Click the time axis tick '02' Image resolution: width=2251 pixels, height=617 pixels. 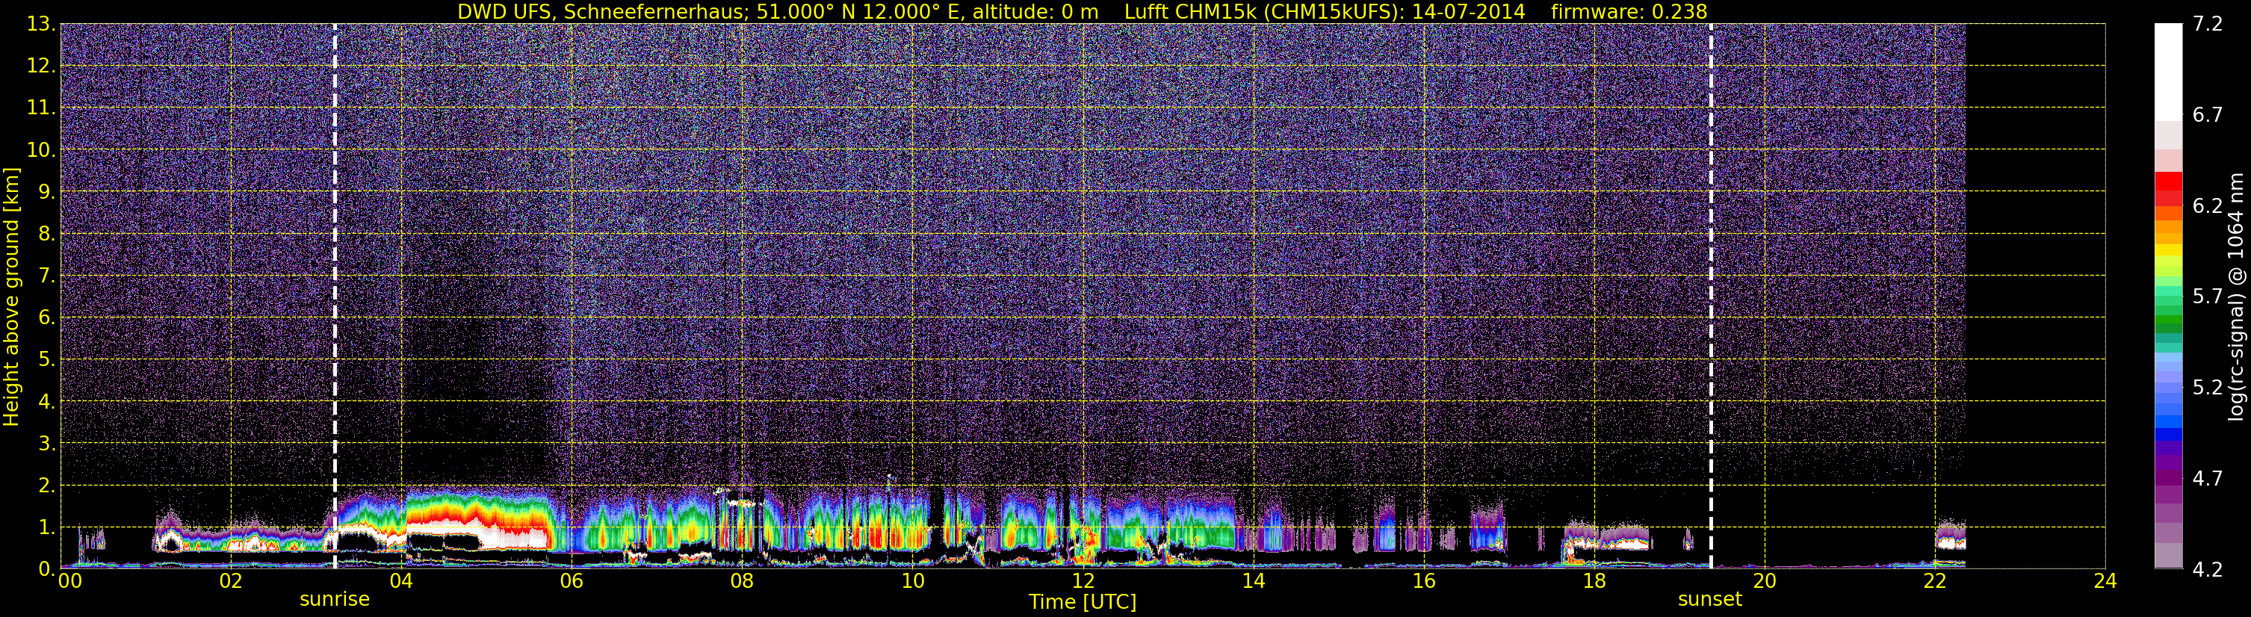click(231, 582)
